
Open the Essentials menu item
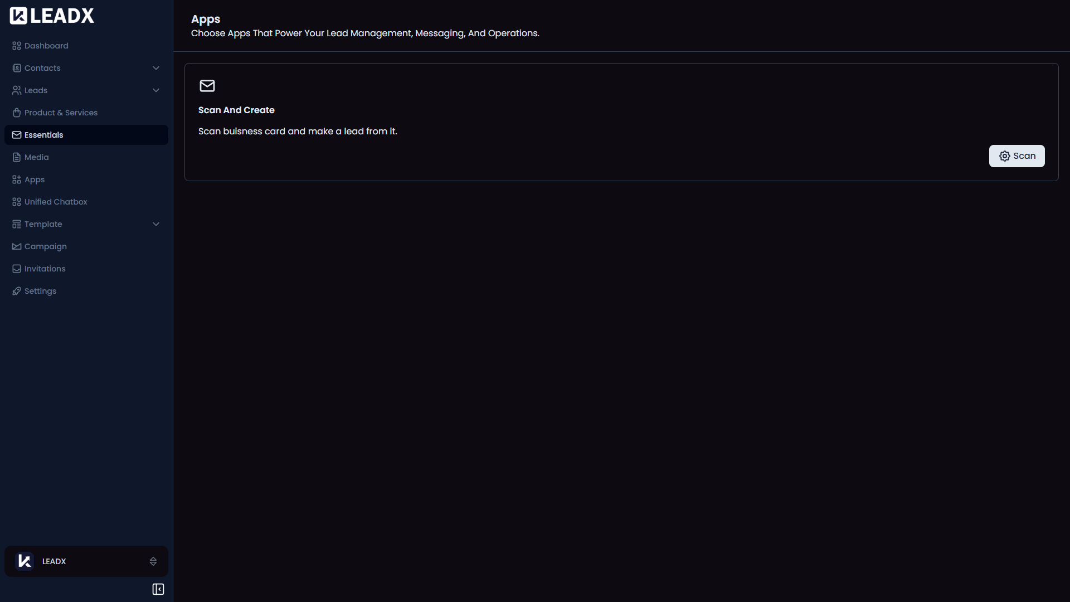point(44,135)
